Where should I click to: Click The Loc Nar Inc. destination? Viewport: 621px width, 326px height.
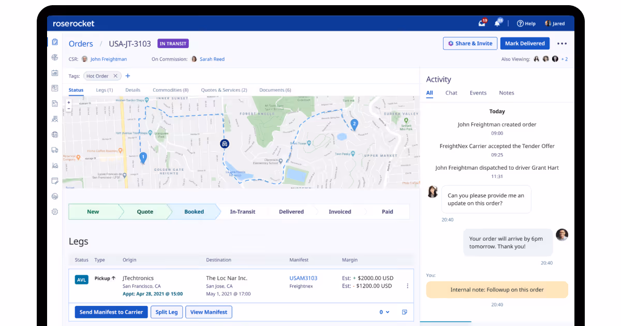coord(227,278)
